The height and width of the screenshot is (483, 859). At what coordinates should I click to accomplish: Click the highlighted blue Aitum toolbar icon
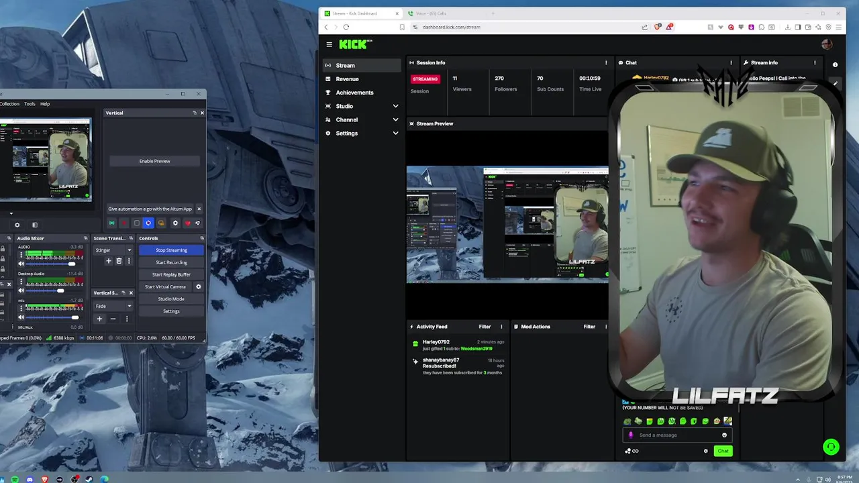pos(148,223)
